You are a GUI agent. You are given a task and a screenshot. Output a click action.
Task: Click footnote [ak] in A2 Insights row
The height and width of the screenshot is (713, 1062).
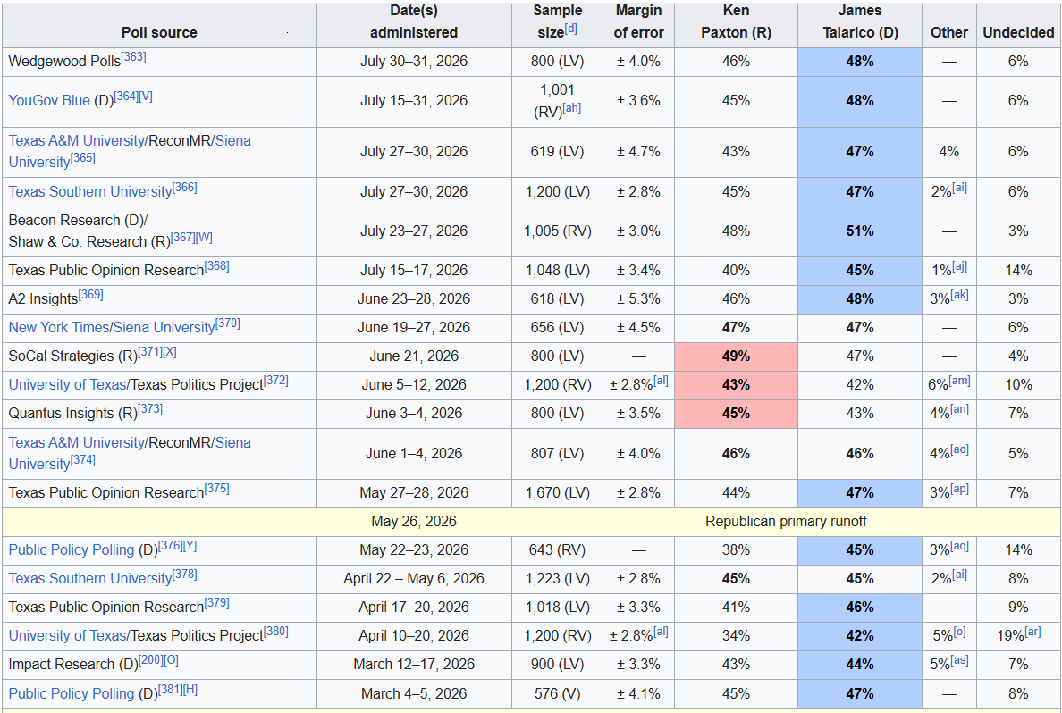(x=960, y=295)
